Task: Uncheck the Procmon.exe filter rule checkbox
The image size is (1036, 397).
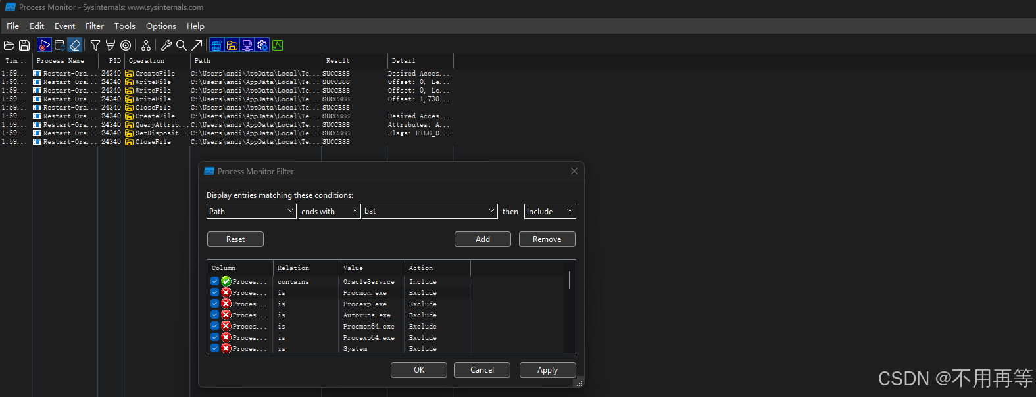Action: [214, 292]
